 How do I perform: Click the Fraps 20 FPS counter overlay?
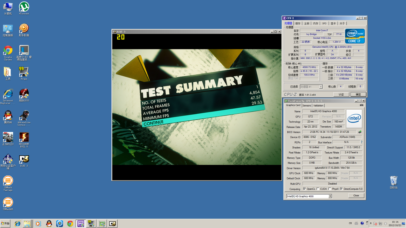[x=121, y=37]
